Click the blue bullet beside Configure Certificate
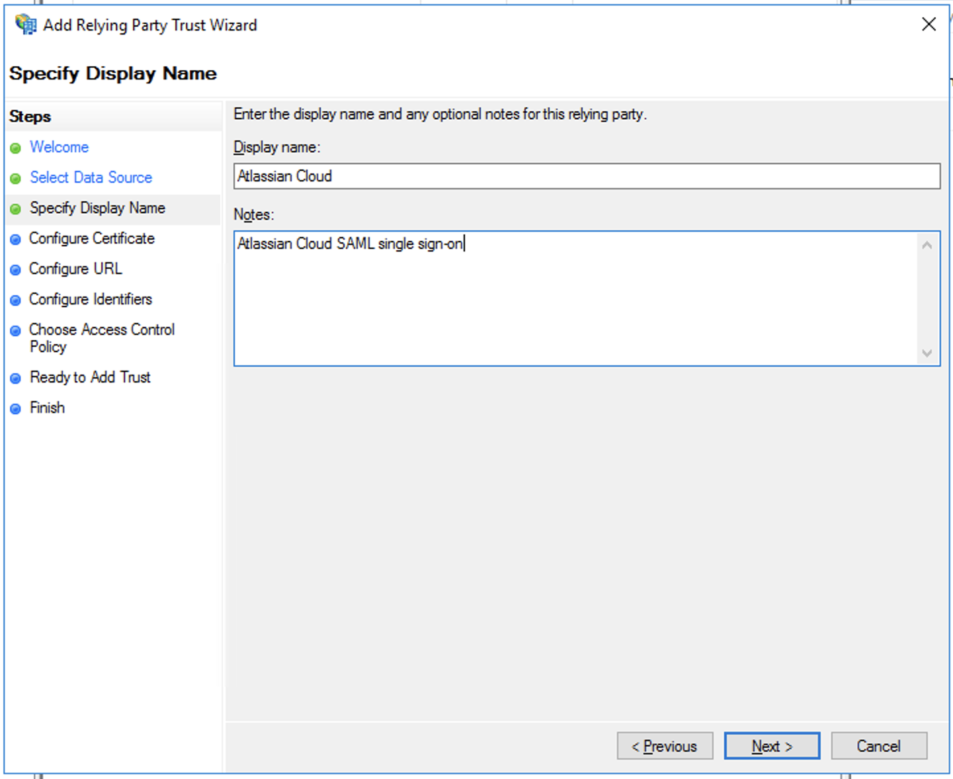The width and height of the screenshot is (953, 779). 15,240
